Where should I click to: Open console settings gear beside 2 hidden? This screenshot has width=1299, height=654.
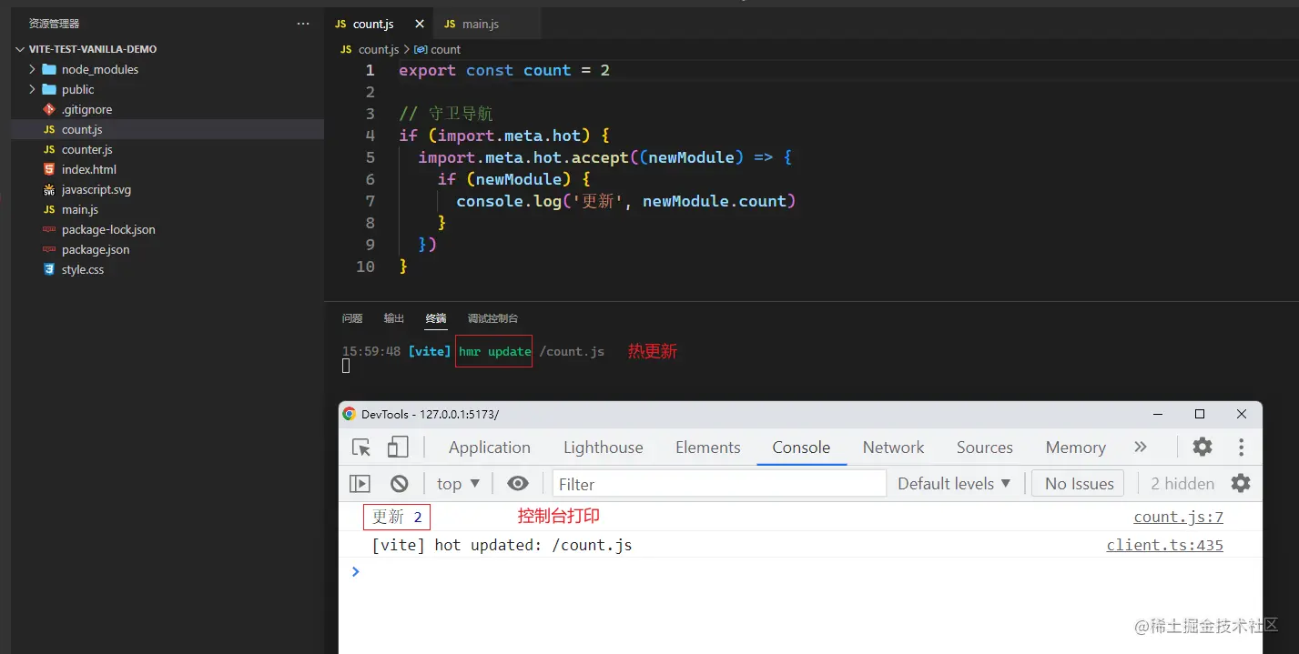pos(1241,483)
